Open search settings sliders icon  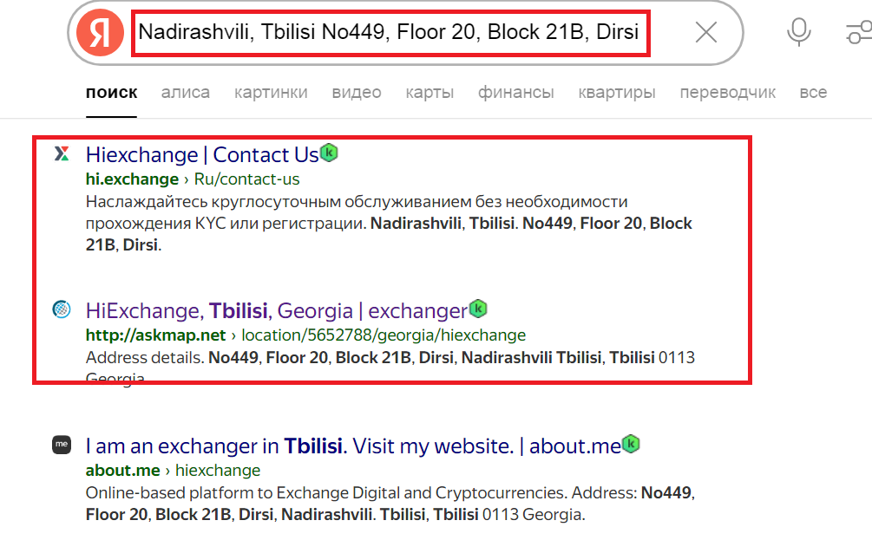pos(859,32)
